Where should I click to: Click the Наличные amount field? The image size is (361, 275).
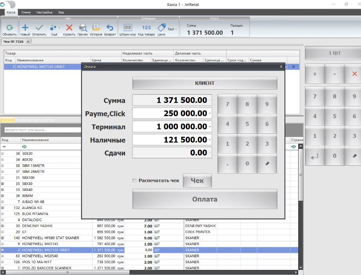[172, 140]
